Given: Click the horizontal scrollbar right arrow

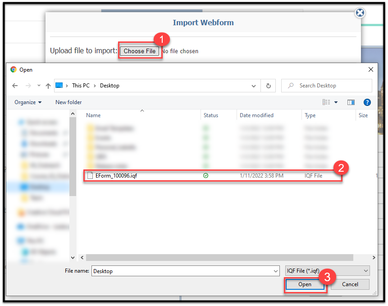Looking at the screenshot, I should click(374, 258).
